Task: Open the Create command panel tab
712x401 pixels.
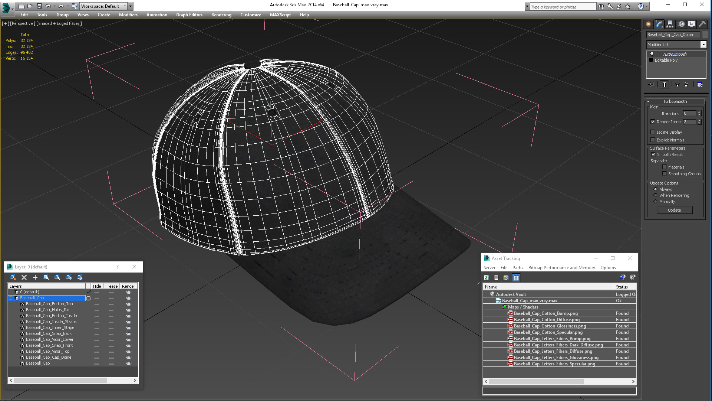Action: coord(648,24)
